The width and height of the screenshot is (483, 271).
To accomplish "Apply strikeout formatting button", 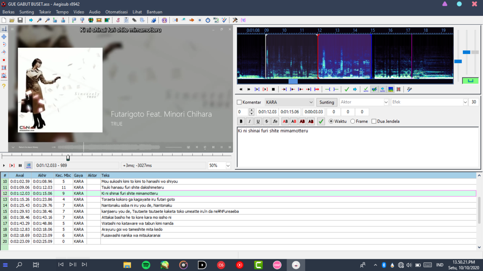I will click(x=266, y=121).
